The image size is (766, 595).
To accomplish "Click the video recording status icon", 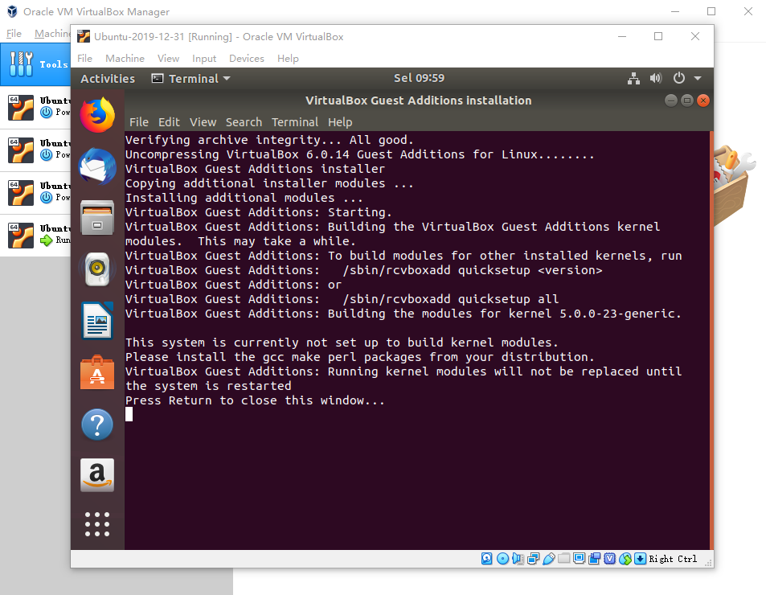I will coord(595,559).
